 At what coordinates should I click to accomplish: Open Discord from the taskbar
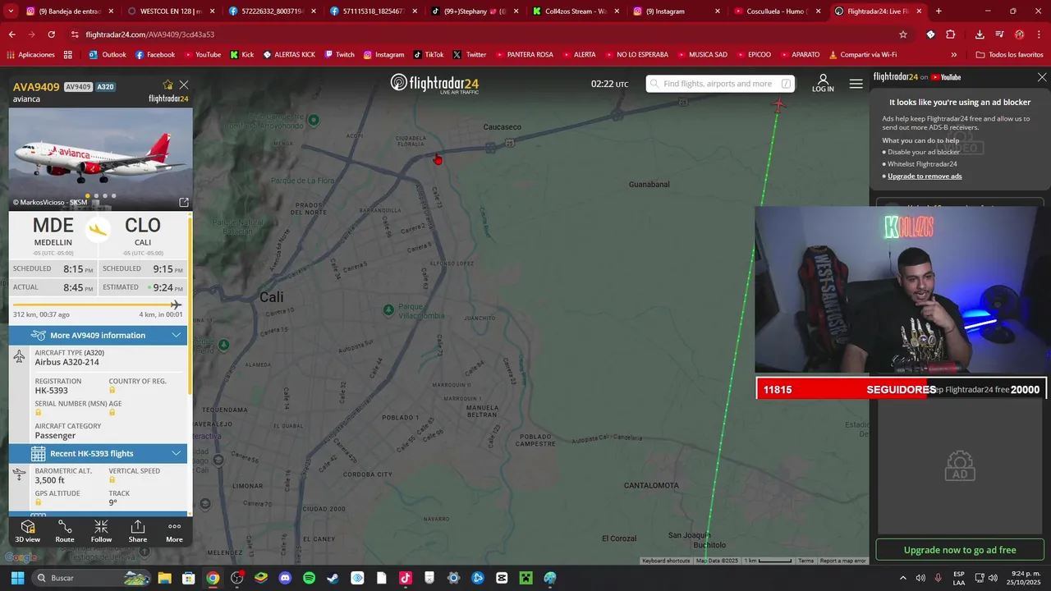[285, 578]
